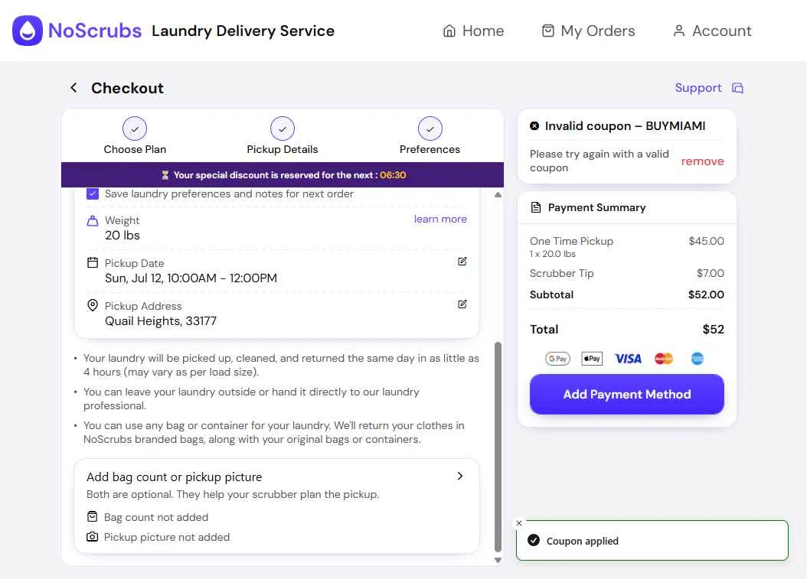This screenshot has height=579, width=807.
Task: Click the Quail Heights, 33177 address text
Action: point(161,321)
